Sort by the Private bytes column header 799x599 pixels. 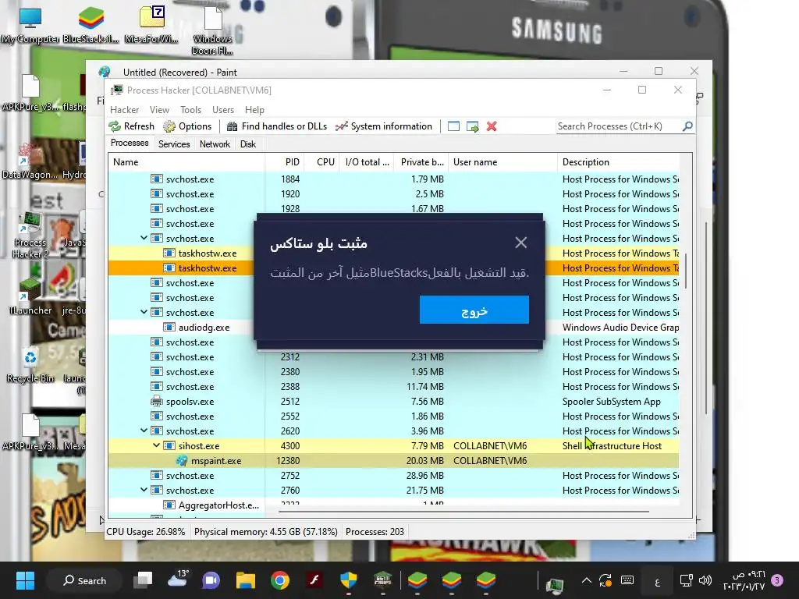(x=421, y=162)
